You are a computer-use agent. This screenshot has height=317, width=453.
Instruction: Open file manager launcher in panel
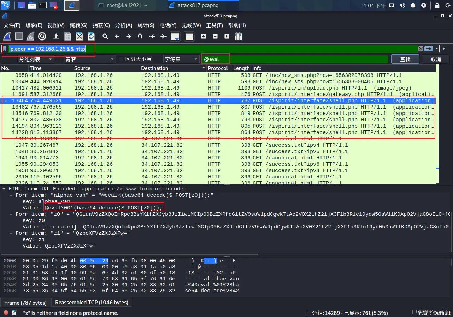coord(32,5)
